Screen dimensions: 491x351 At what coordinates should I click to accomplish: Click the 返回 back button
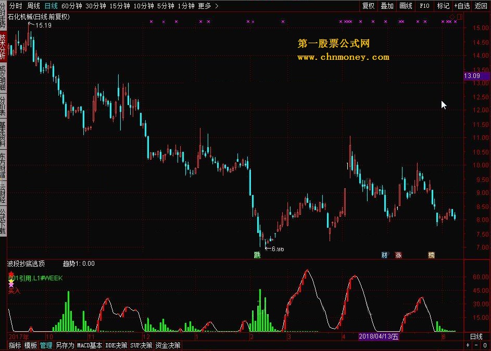481,6
